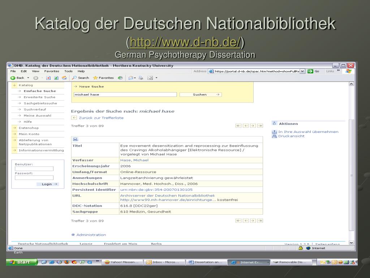Click the Mail envelope icon in the toolbar
The width and height of the screenshot is (370, 278).
coord(131,78)
